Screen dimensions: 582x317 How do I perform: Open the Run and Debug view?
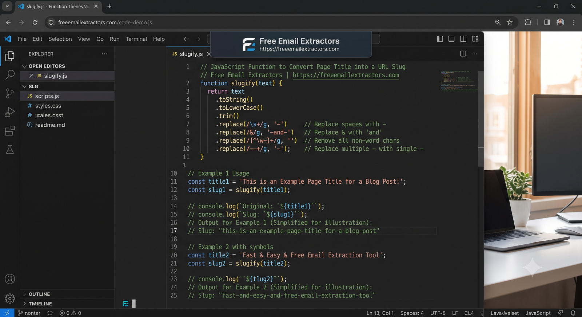pyautogui.click(x=10, y=112)
